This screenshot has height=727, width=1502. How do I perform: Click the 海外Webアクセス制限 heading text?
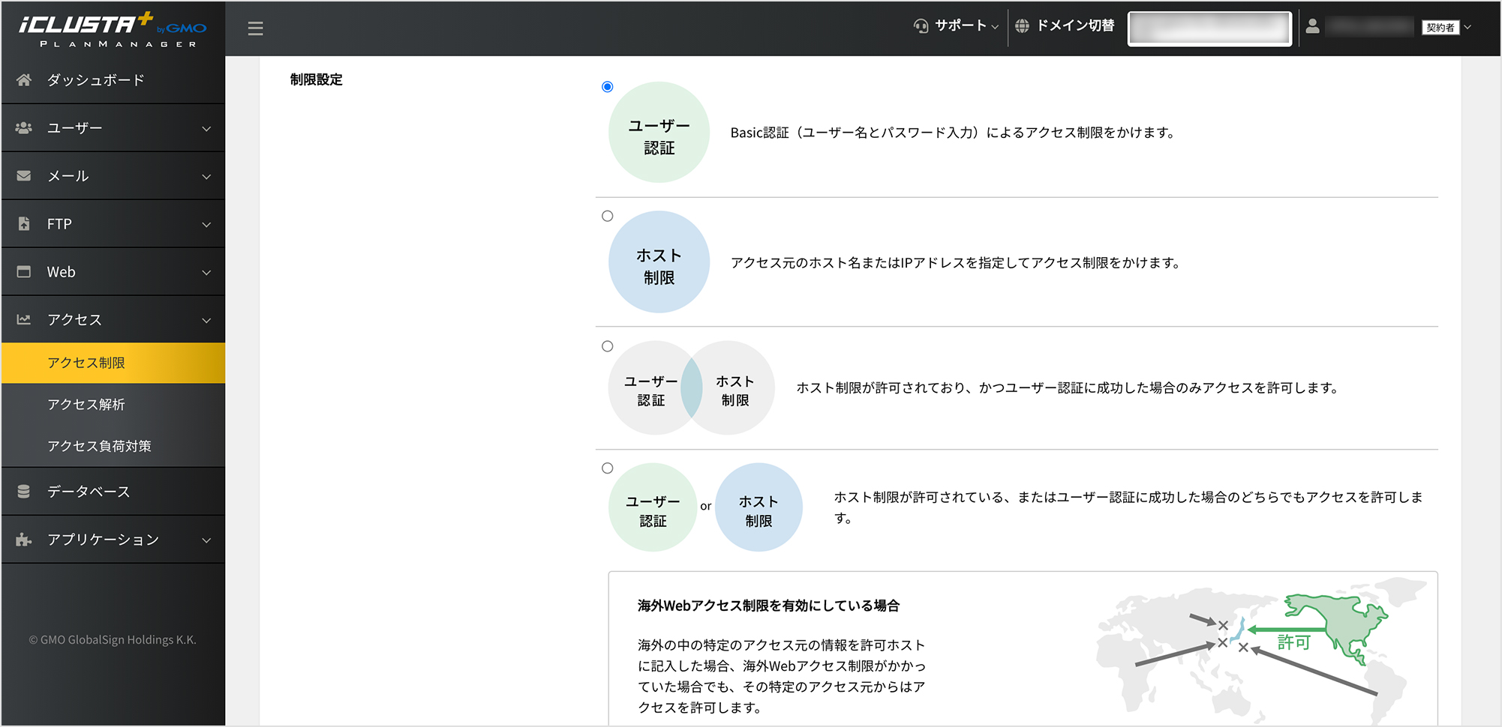[x=768, y=606]
